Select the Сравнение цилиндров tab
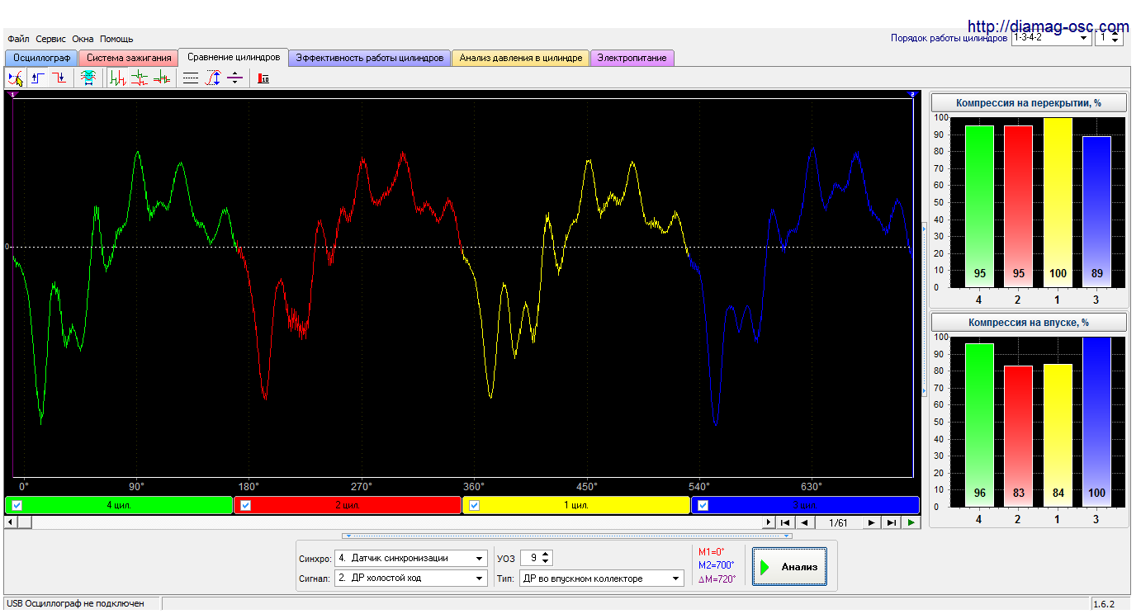Viewport: 1141px width, 614px height. pos(234,57)
